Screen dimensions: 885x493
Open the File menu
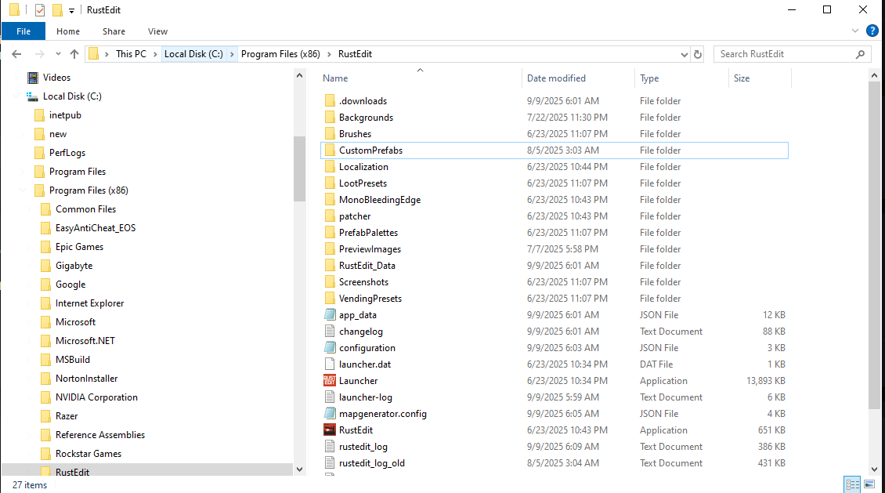[x=23, y=31]
